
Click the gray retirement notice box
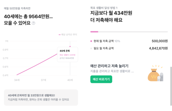coord(41,98)
